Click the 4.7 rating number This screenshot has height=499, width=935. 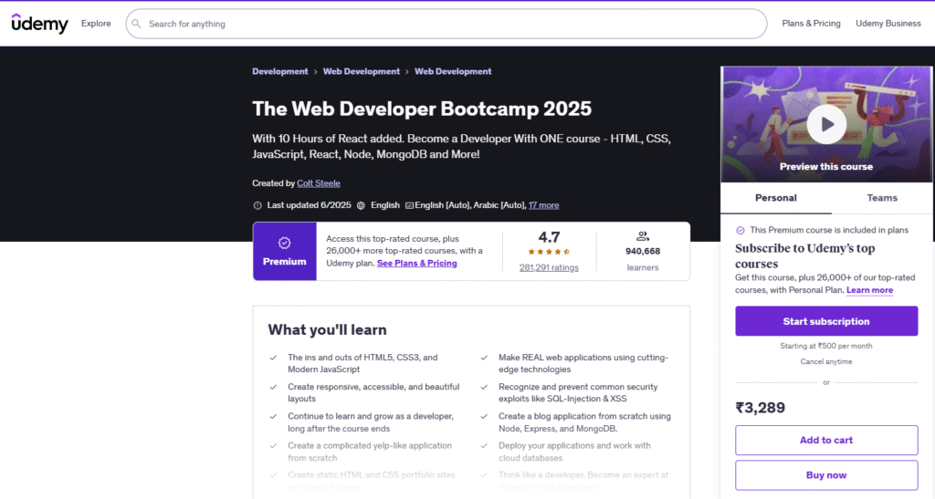[549, 237]
